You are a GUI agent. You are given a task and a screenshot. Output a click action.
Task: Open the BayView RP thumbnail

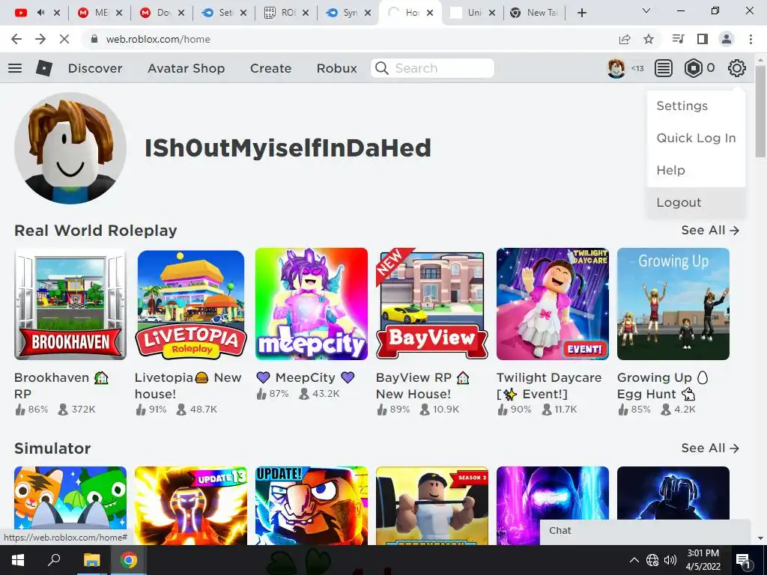pyautogui.click(x=432, y=304)
